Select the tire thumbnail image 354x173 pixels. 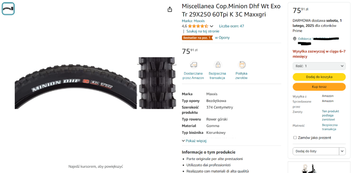tap(8, 8)
